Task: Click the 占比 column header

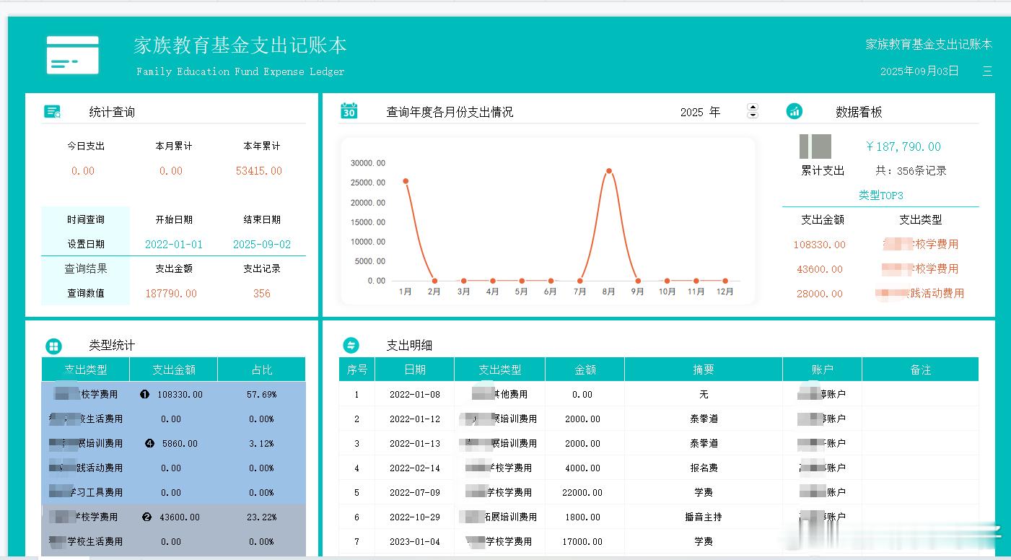Action: pos(262,369)
